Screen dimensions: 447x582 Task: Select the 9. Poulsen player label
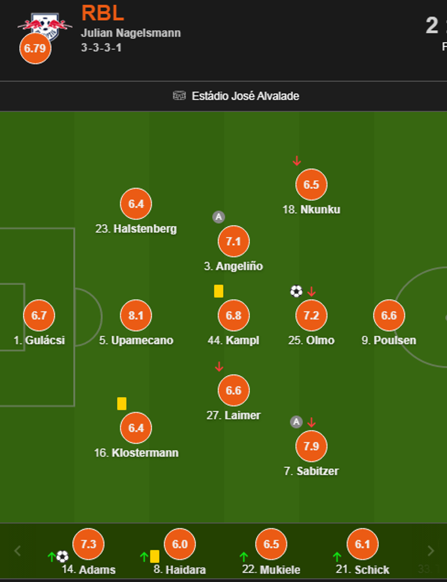[389, 341]
